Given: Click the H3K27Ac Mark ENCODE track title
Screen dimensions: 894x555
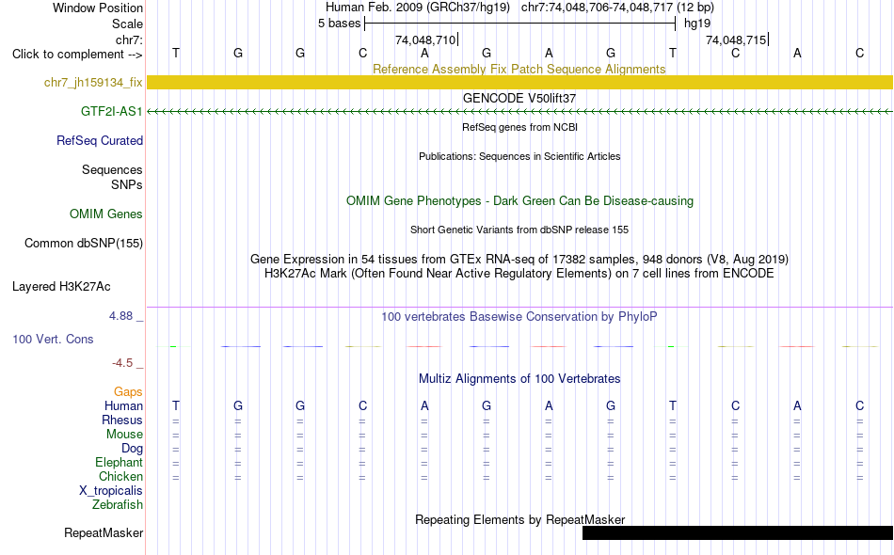Looking at the screenshot, I should (x=519, y=274).
